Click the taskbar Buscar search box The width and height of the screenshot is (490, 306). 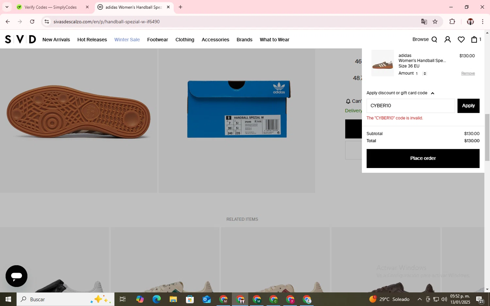click(65, 299)
